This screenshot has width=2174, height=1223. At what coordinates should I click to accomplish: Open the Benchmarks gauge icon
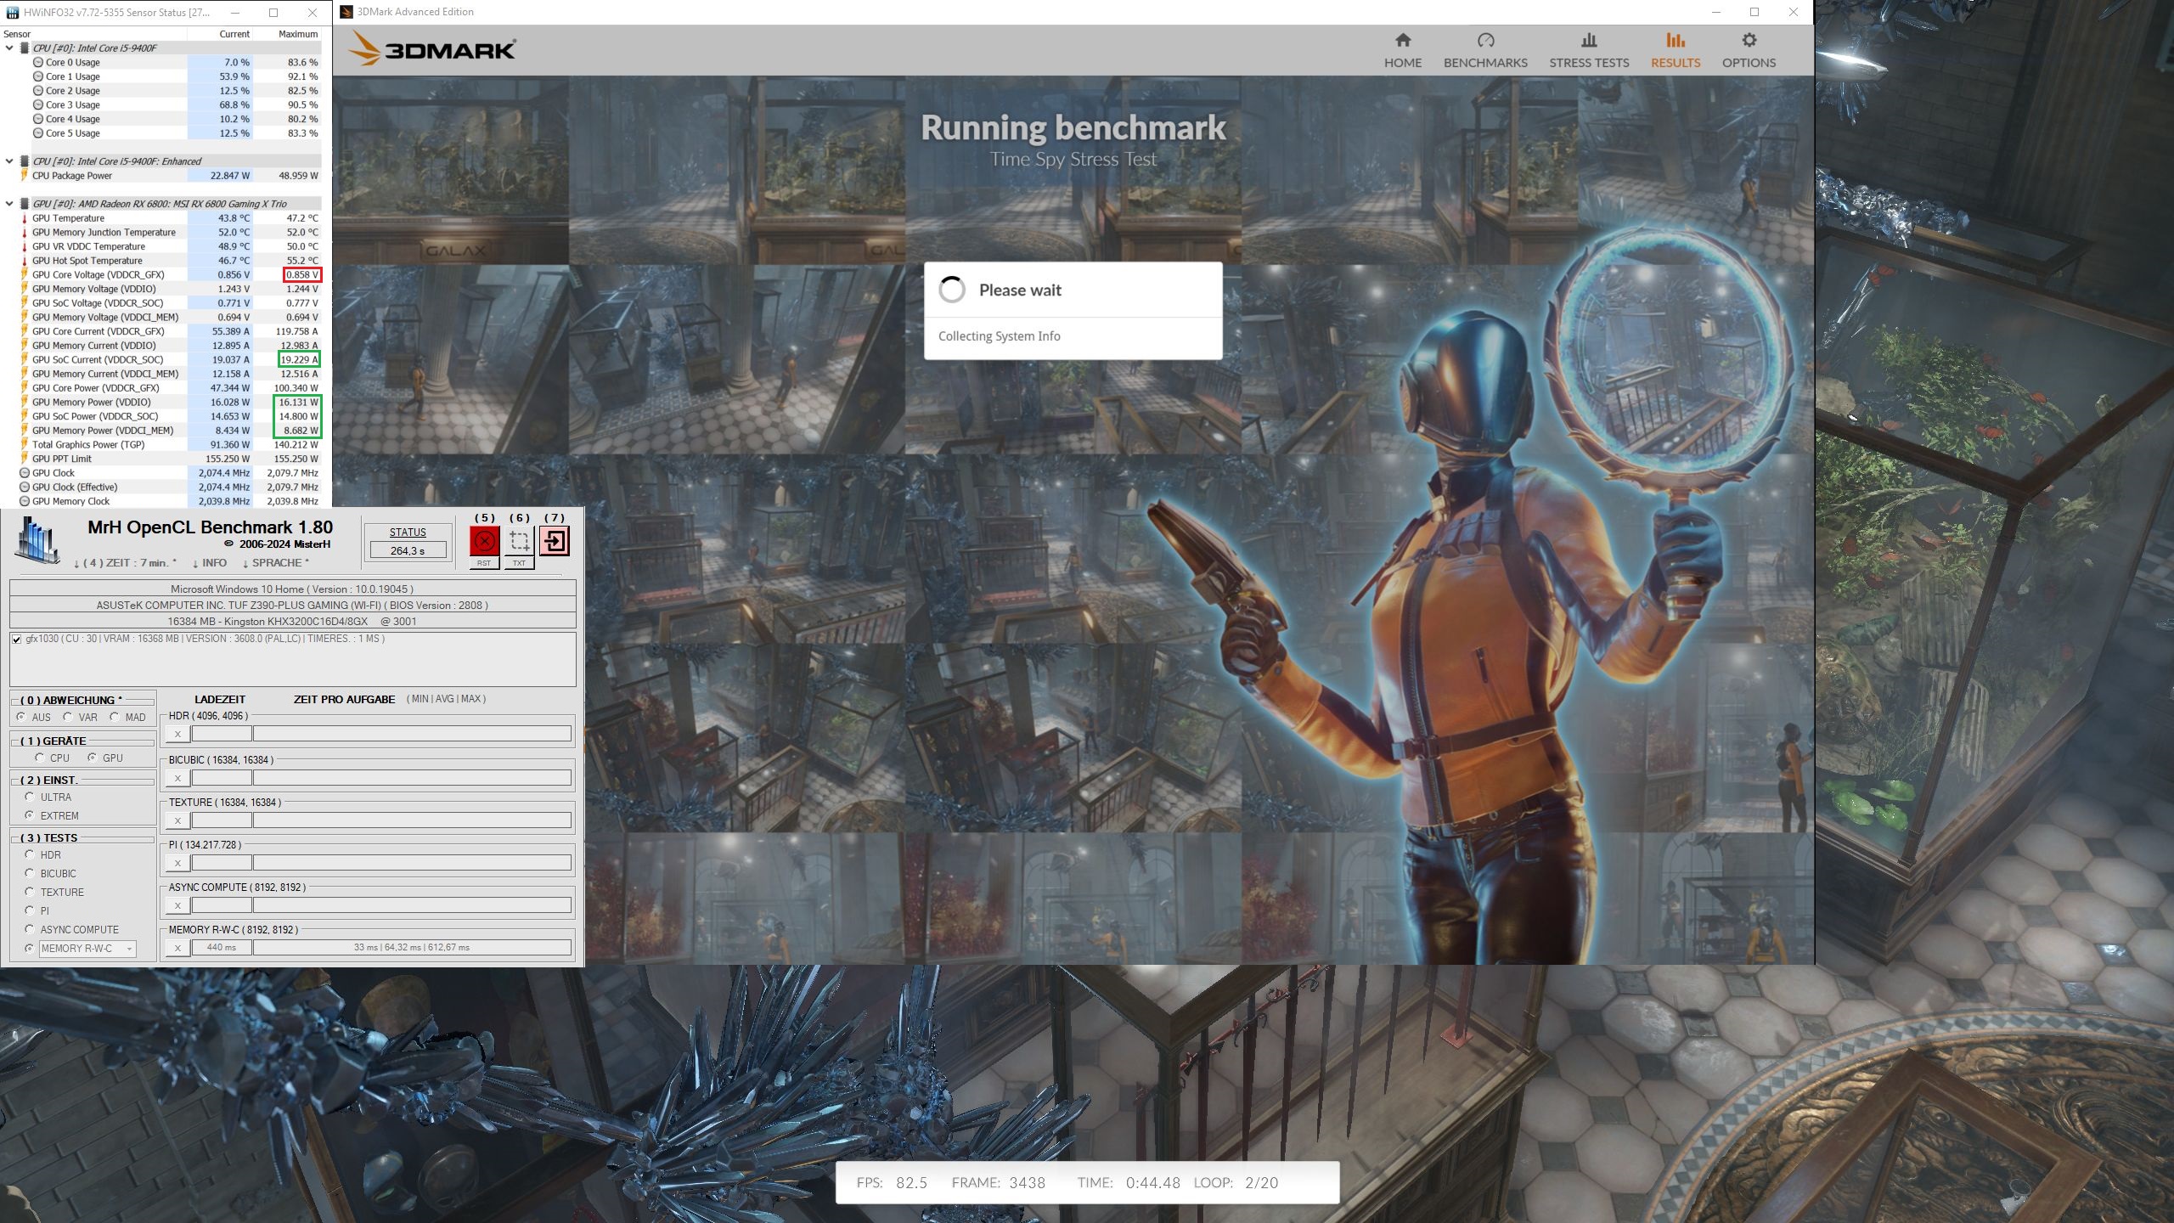tap(1484, 41)
